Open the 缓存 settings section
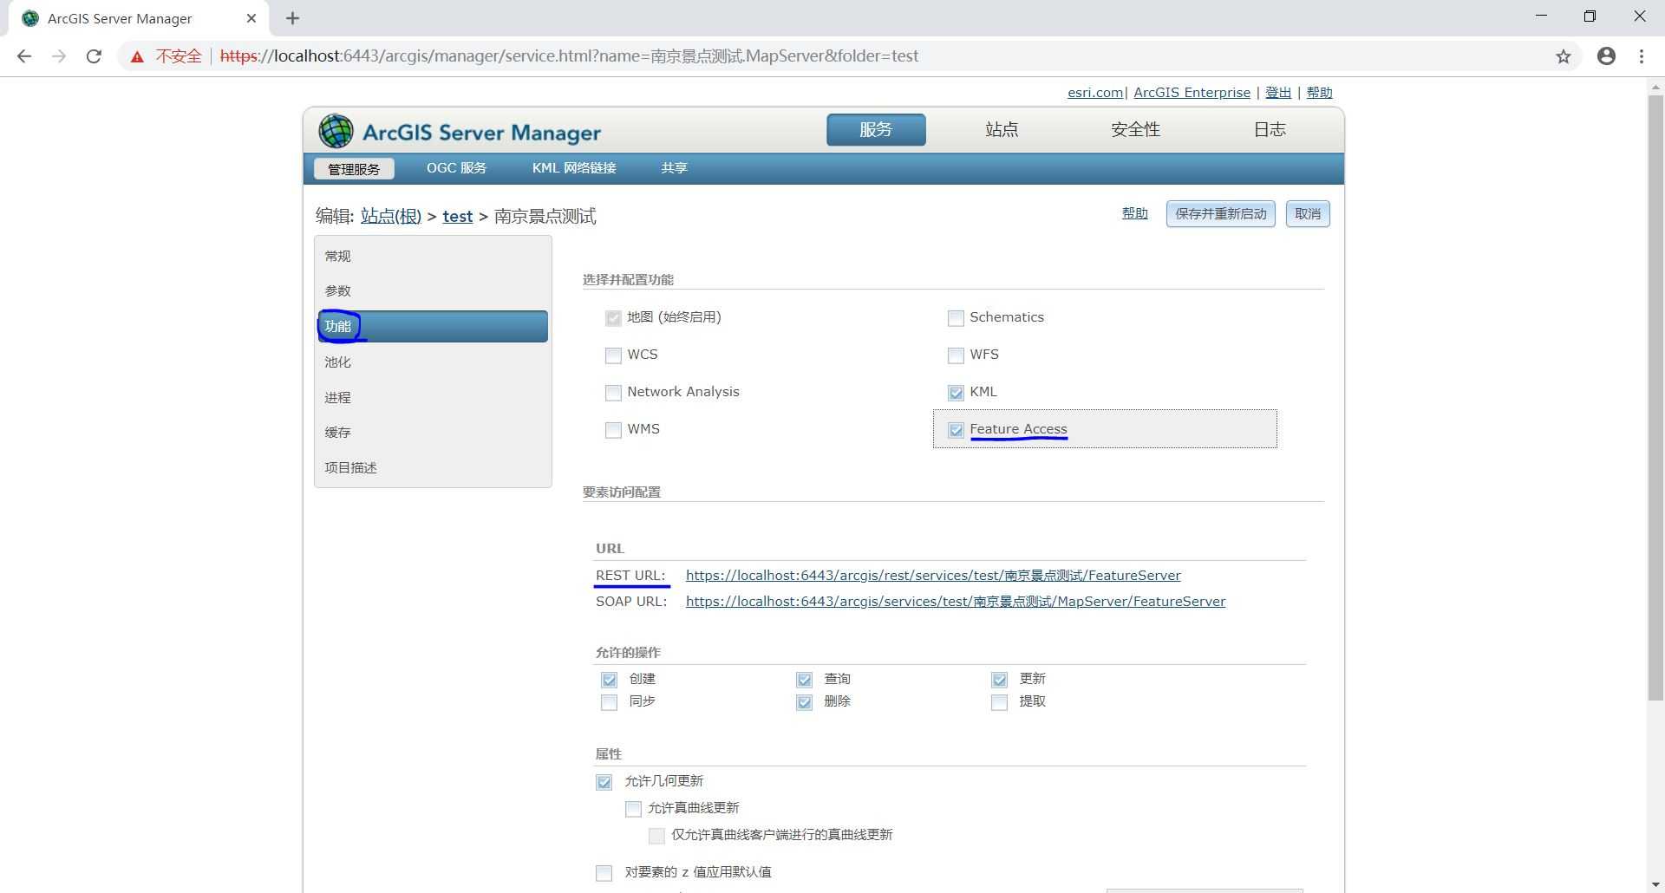1665x893 pixels. (x=433, y=433)
